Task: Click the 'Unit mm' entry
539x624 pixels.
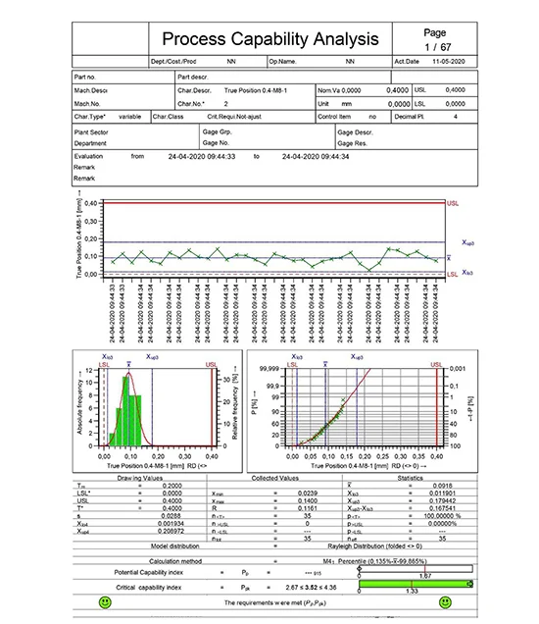Action: coord(335,104)
